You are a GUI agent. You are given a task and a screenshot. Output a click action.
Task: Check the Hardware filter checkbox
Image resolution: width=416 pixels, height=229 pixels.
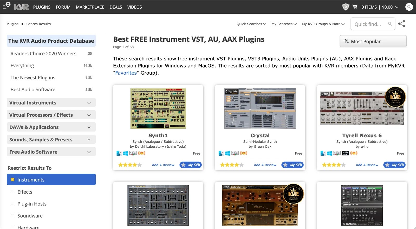coord(12,227)
